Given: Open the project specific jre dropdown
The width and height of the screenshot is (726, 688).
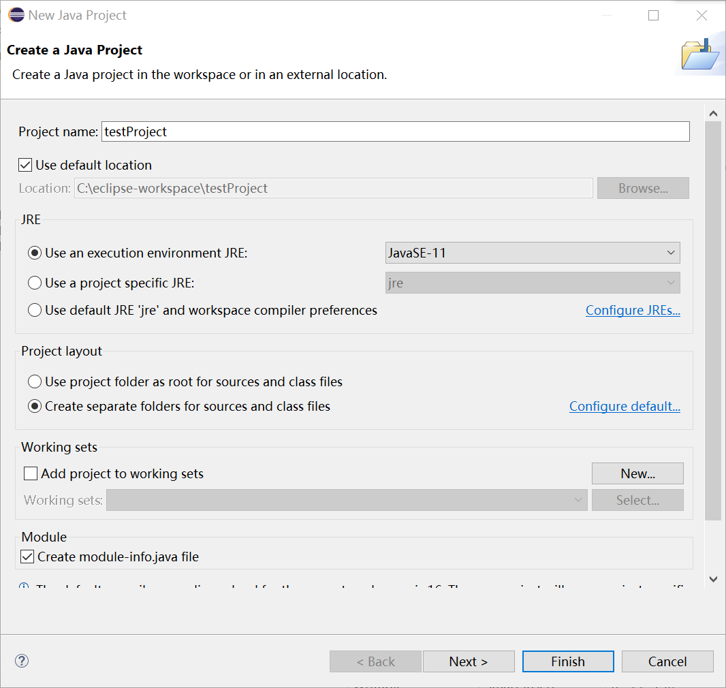Looking at the screenshot, I should click(533, 283).
